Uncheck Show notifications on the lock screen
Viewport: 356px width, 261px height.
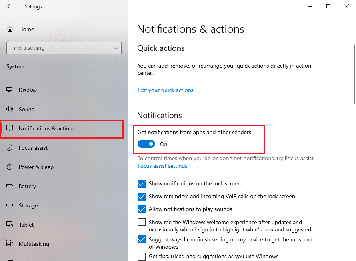click(x=142, y=184)
